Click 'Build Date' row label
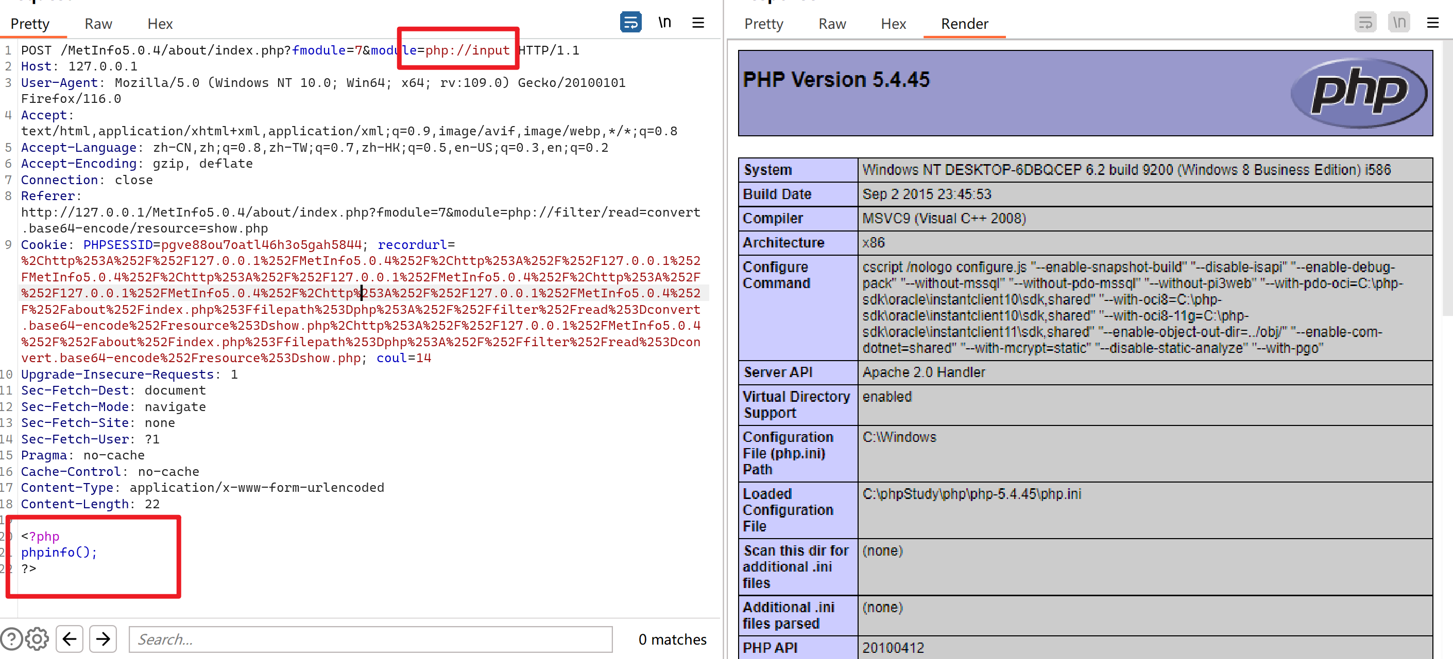The height and width of the screenshot is (659, 1453). click(777, 194)
